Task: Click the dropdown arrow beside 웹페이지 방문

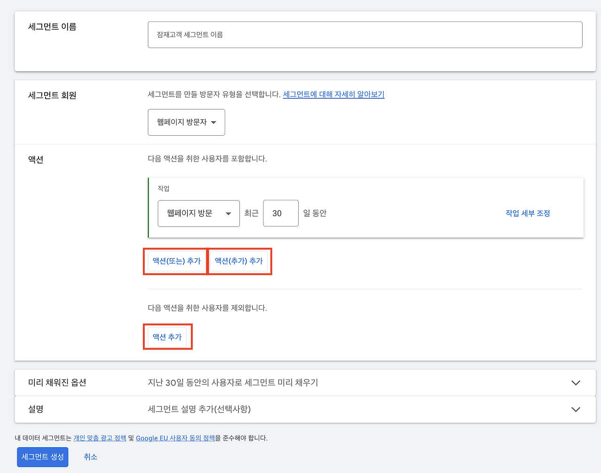Action: (x=229, y=213)
